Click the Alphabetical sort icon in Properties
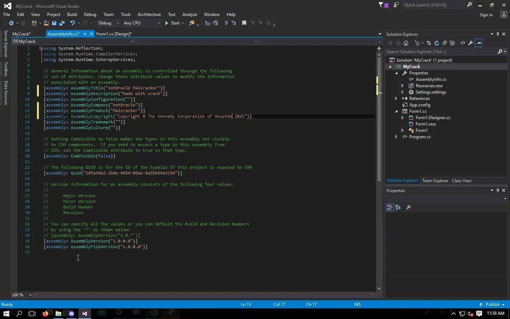 point(398,207)
